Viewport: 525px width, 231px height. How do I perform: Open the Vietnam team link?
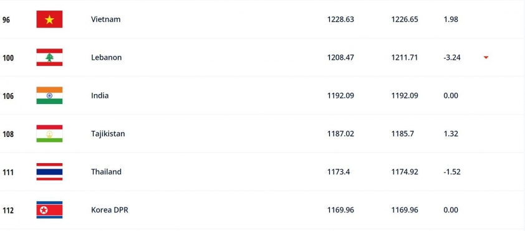106,19
